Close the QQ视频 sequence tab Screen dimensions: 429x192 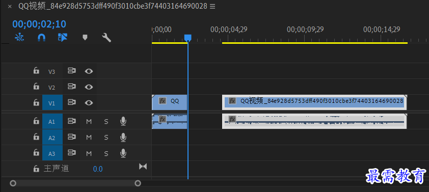click(x=10, y=7)
